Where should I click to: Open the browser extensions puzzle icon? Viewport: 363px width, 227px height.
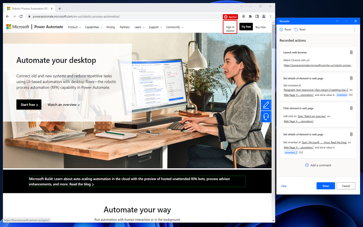(x=250, y=16)
